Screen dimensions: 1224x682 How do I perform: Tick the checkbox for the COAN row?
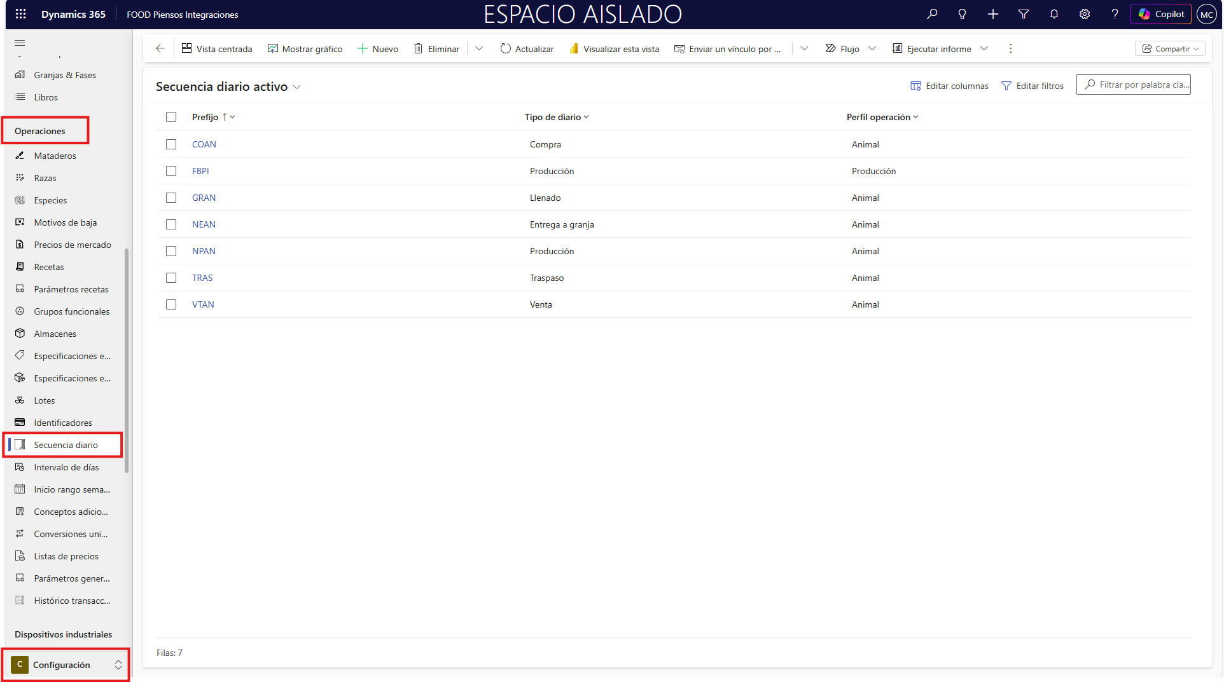(171, 144)
